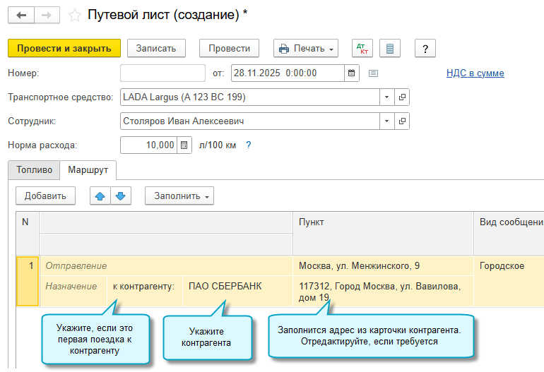
Task: Move the route row down
Action: pyautogui.click(x=119, y=196)
